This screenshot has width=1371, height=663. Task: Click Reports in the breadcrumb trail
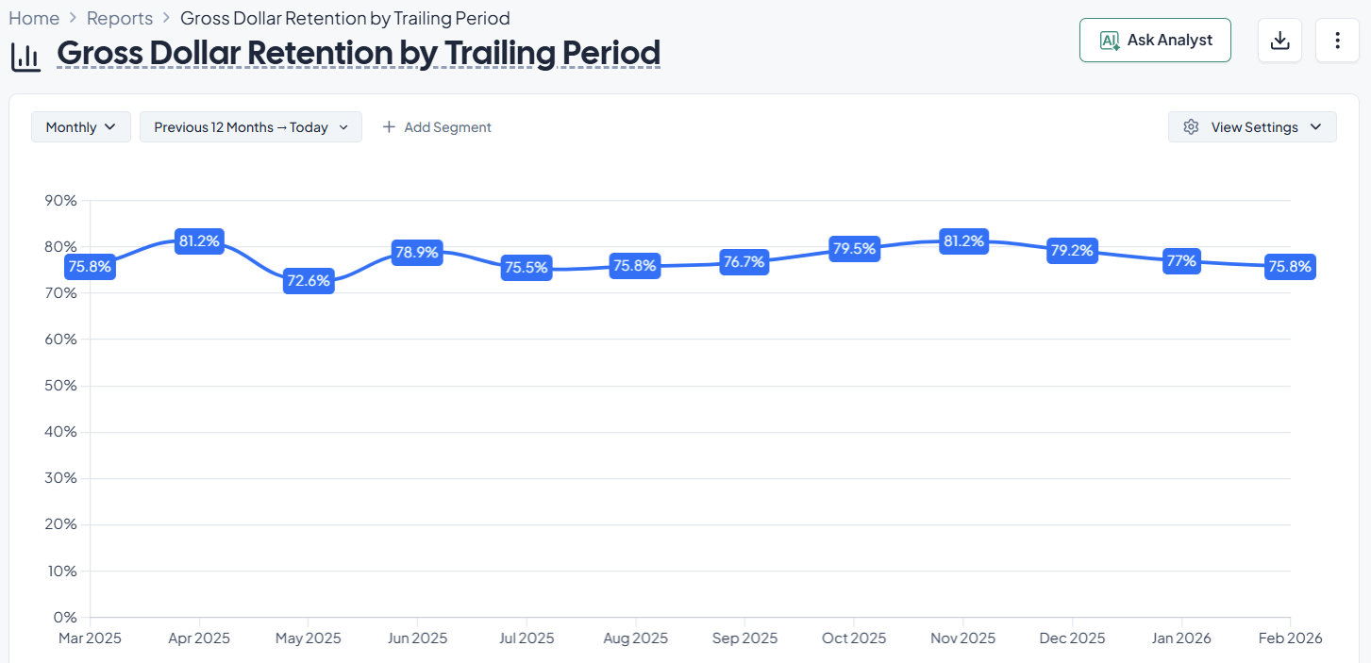(x=120, y=17)
